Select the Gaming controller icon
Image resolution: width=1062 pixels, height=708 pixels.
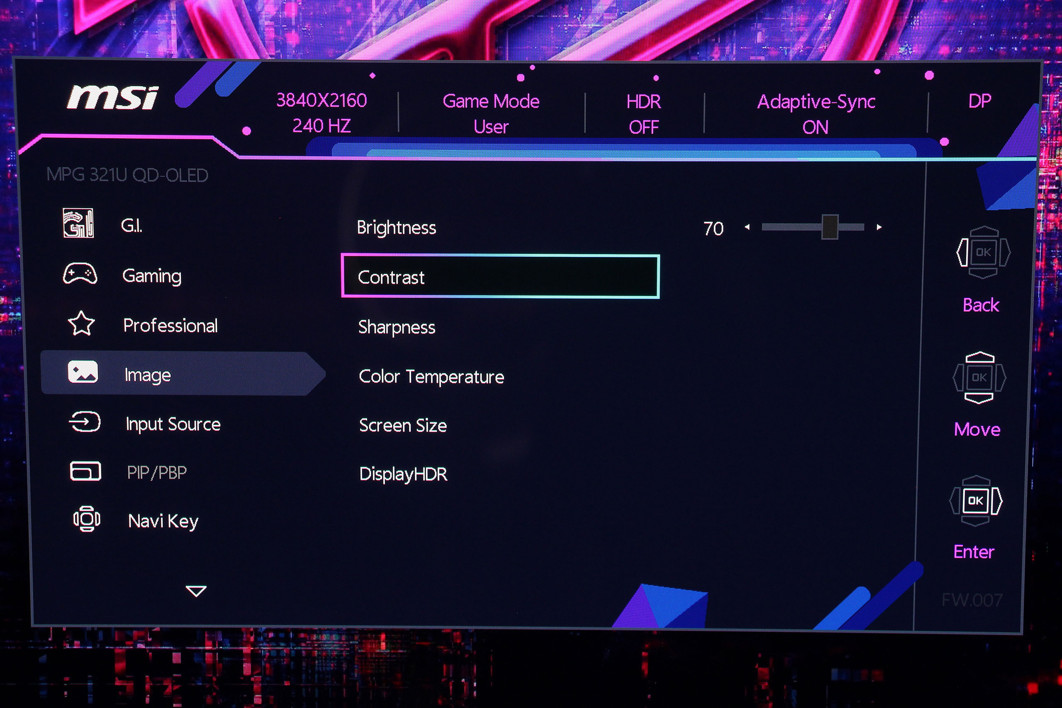80,274
